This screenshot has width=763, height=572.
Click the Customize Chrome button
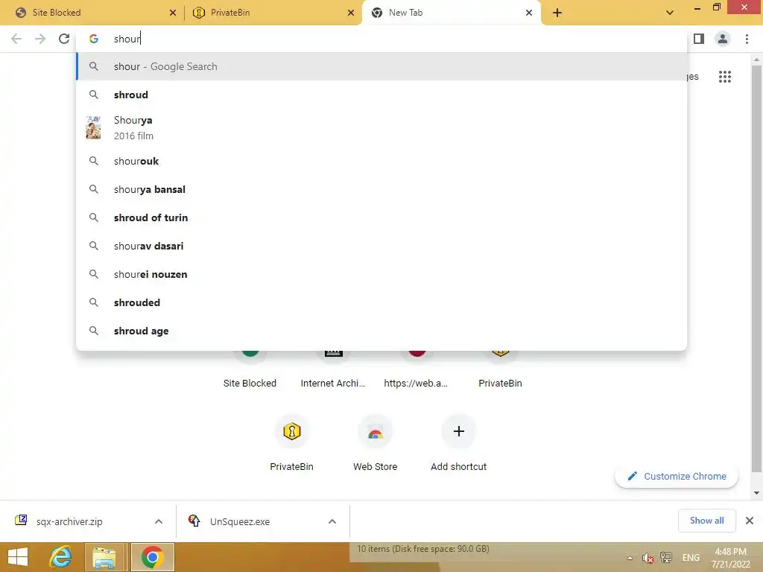pyautogui.click(x=677, y=476)
